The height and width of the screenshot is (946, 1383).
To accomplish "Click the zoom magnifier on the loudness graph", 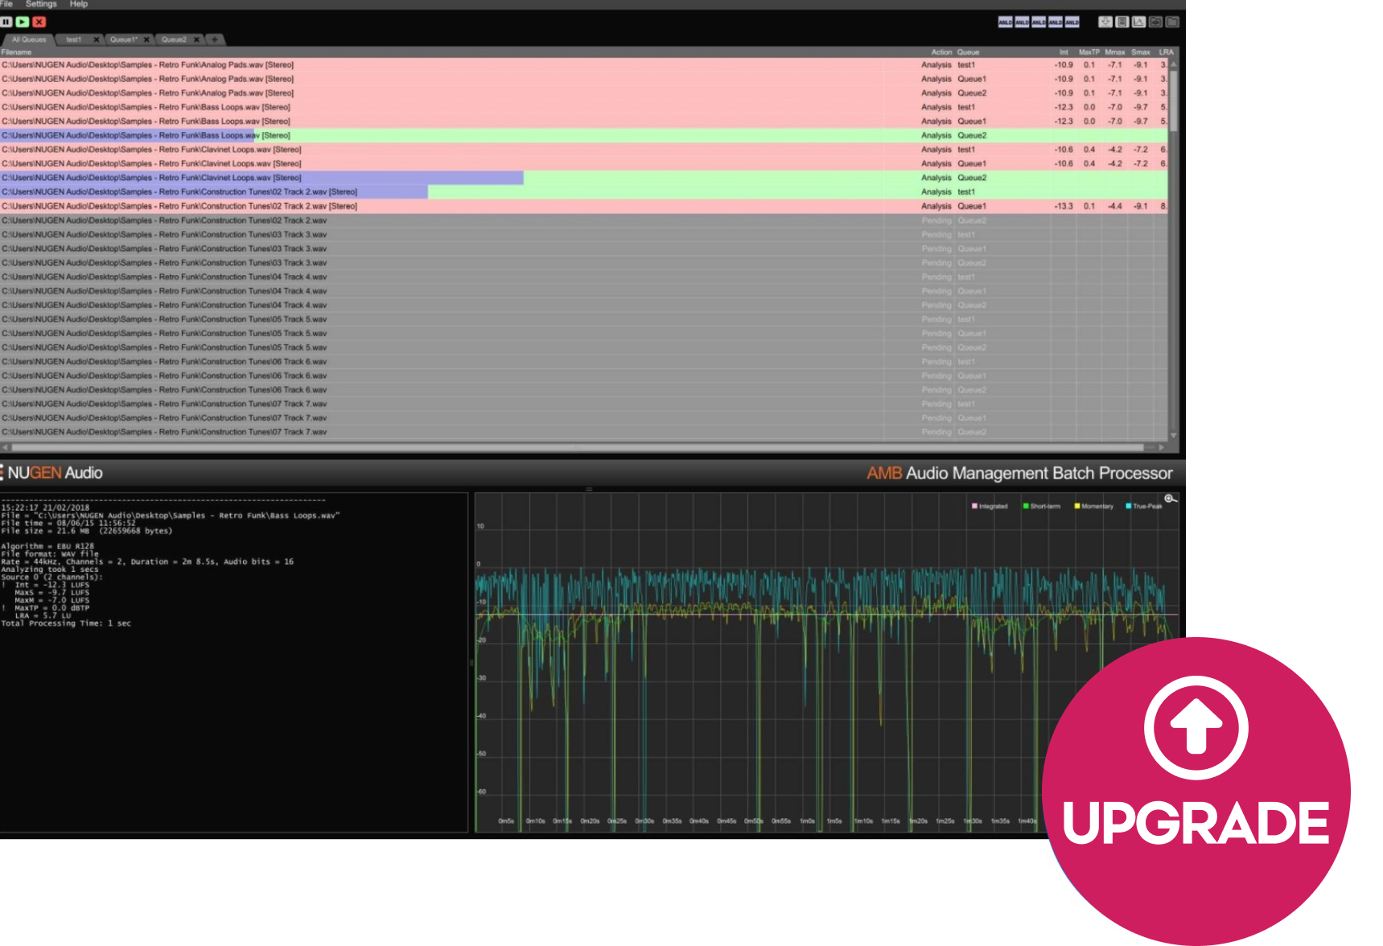I will coord(1171,500).
